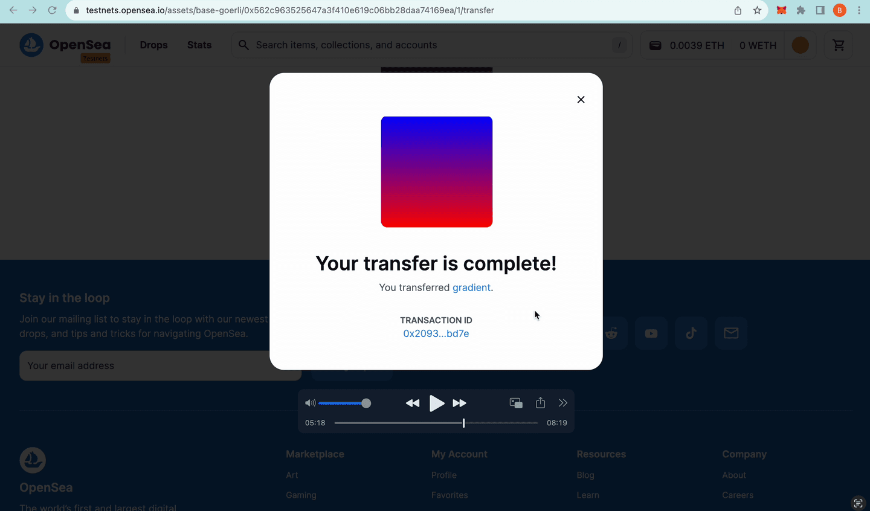
Task: Open the account avatar menu
Action: (800, 45)
